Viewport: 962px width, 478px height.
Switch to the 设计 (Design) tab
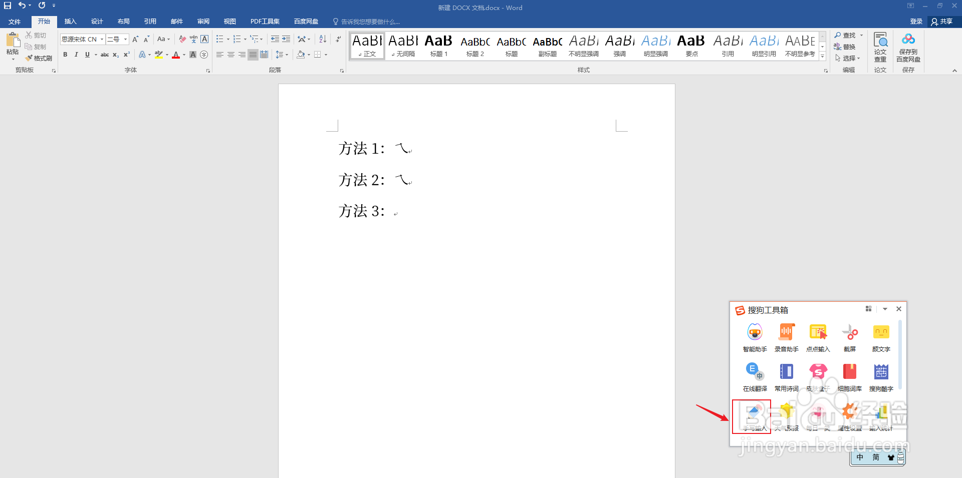pyautogui.click(x=97, y=22)
